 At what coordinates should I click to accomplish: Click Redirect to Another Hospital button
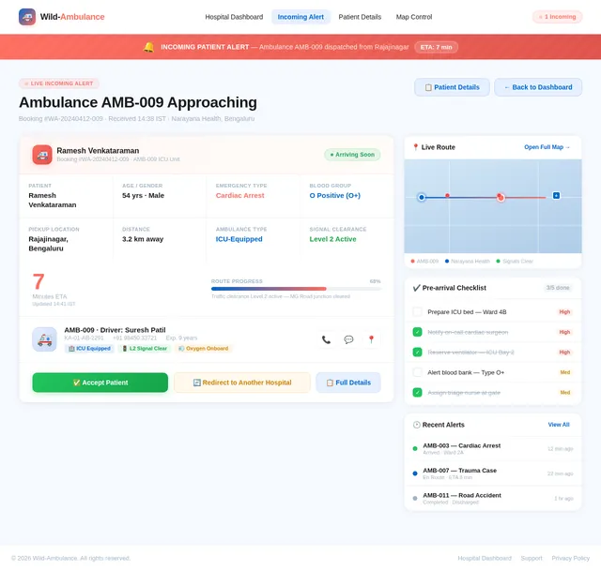tap(242, 383)
